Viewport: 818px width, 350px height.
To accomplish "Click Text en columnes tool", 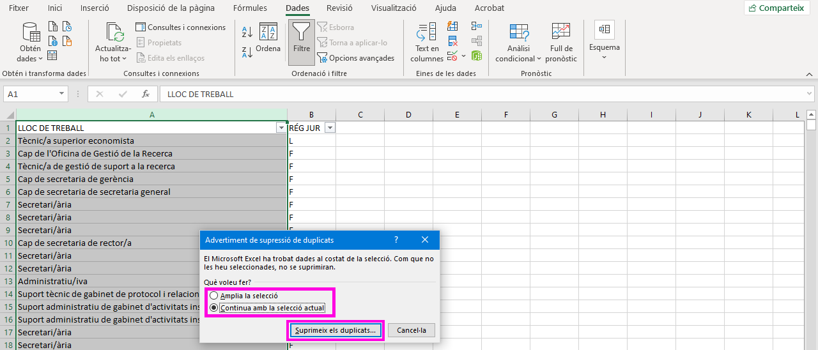I will click(x=426, y=42).
